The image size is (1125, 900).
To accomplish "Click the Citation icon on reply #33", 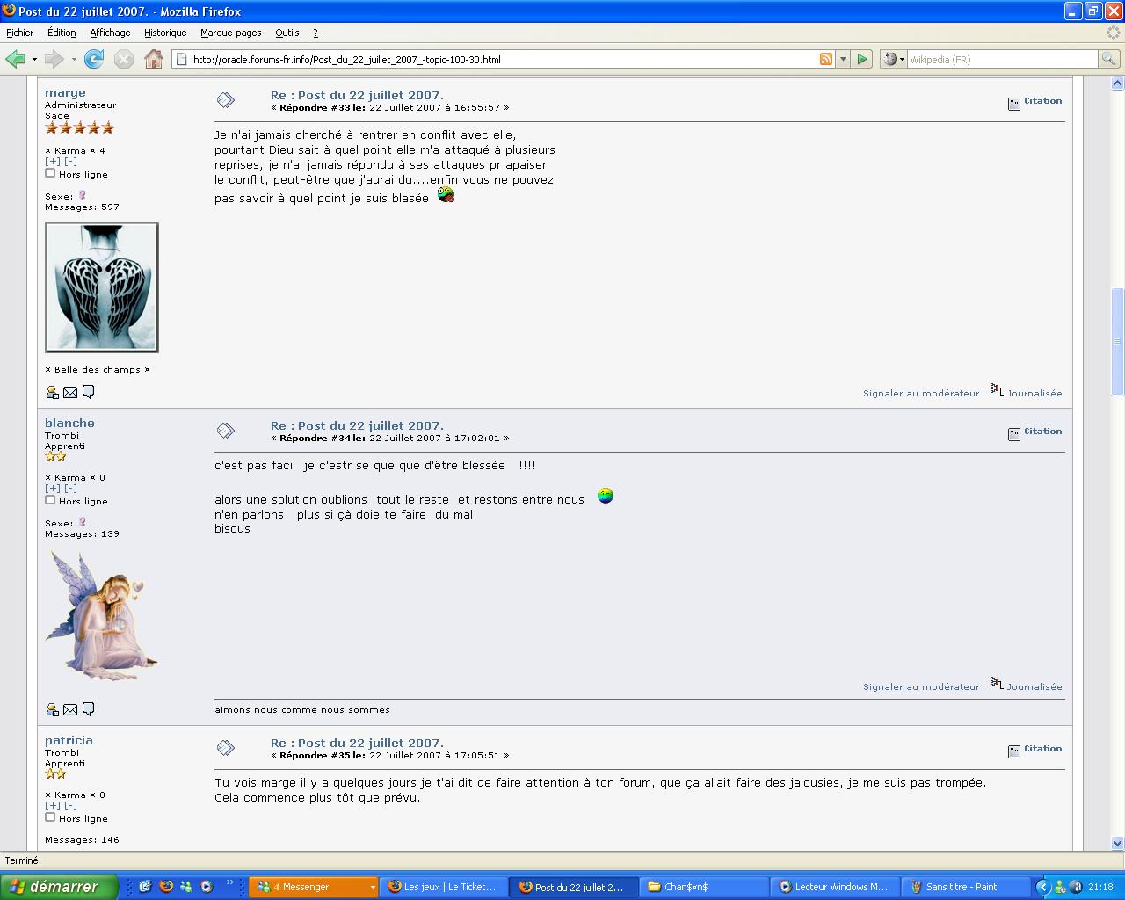I will pyautogui.click(x=1013, y=103).
